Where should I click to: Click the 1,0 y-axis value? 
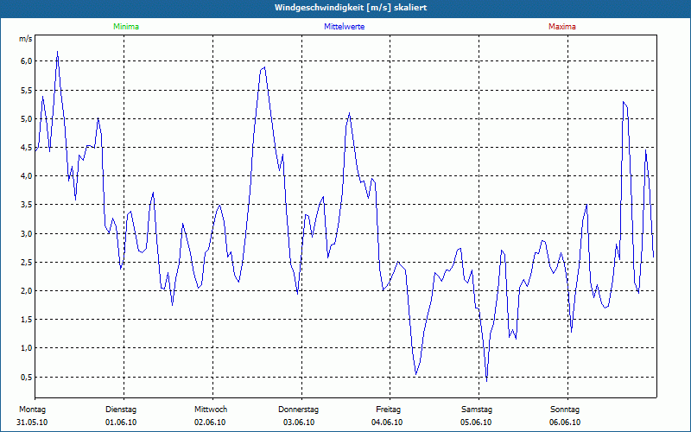click(27, 348)
